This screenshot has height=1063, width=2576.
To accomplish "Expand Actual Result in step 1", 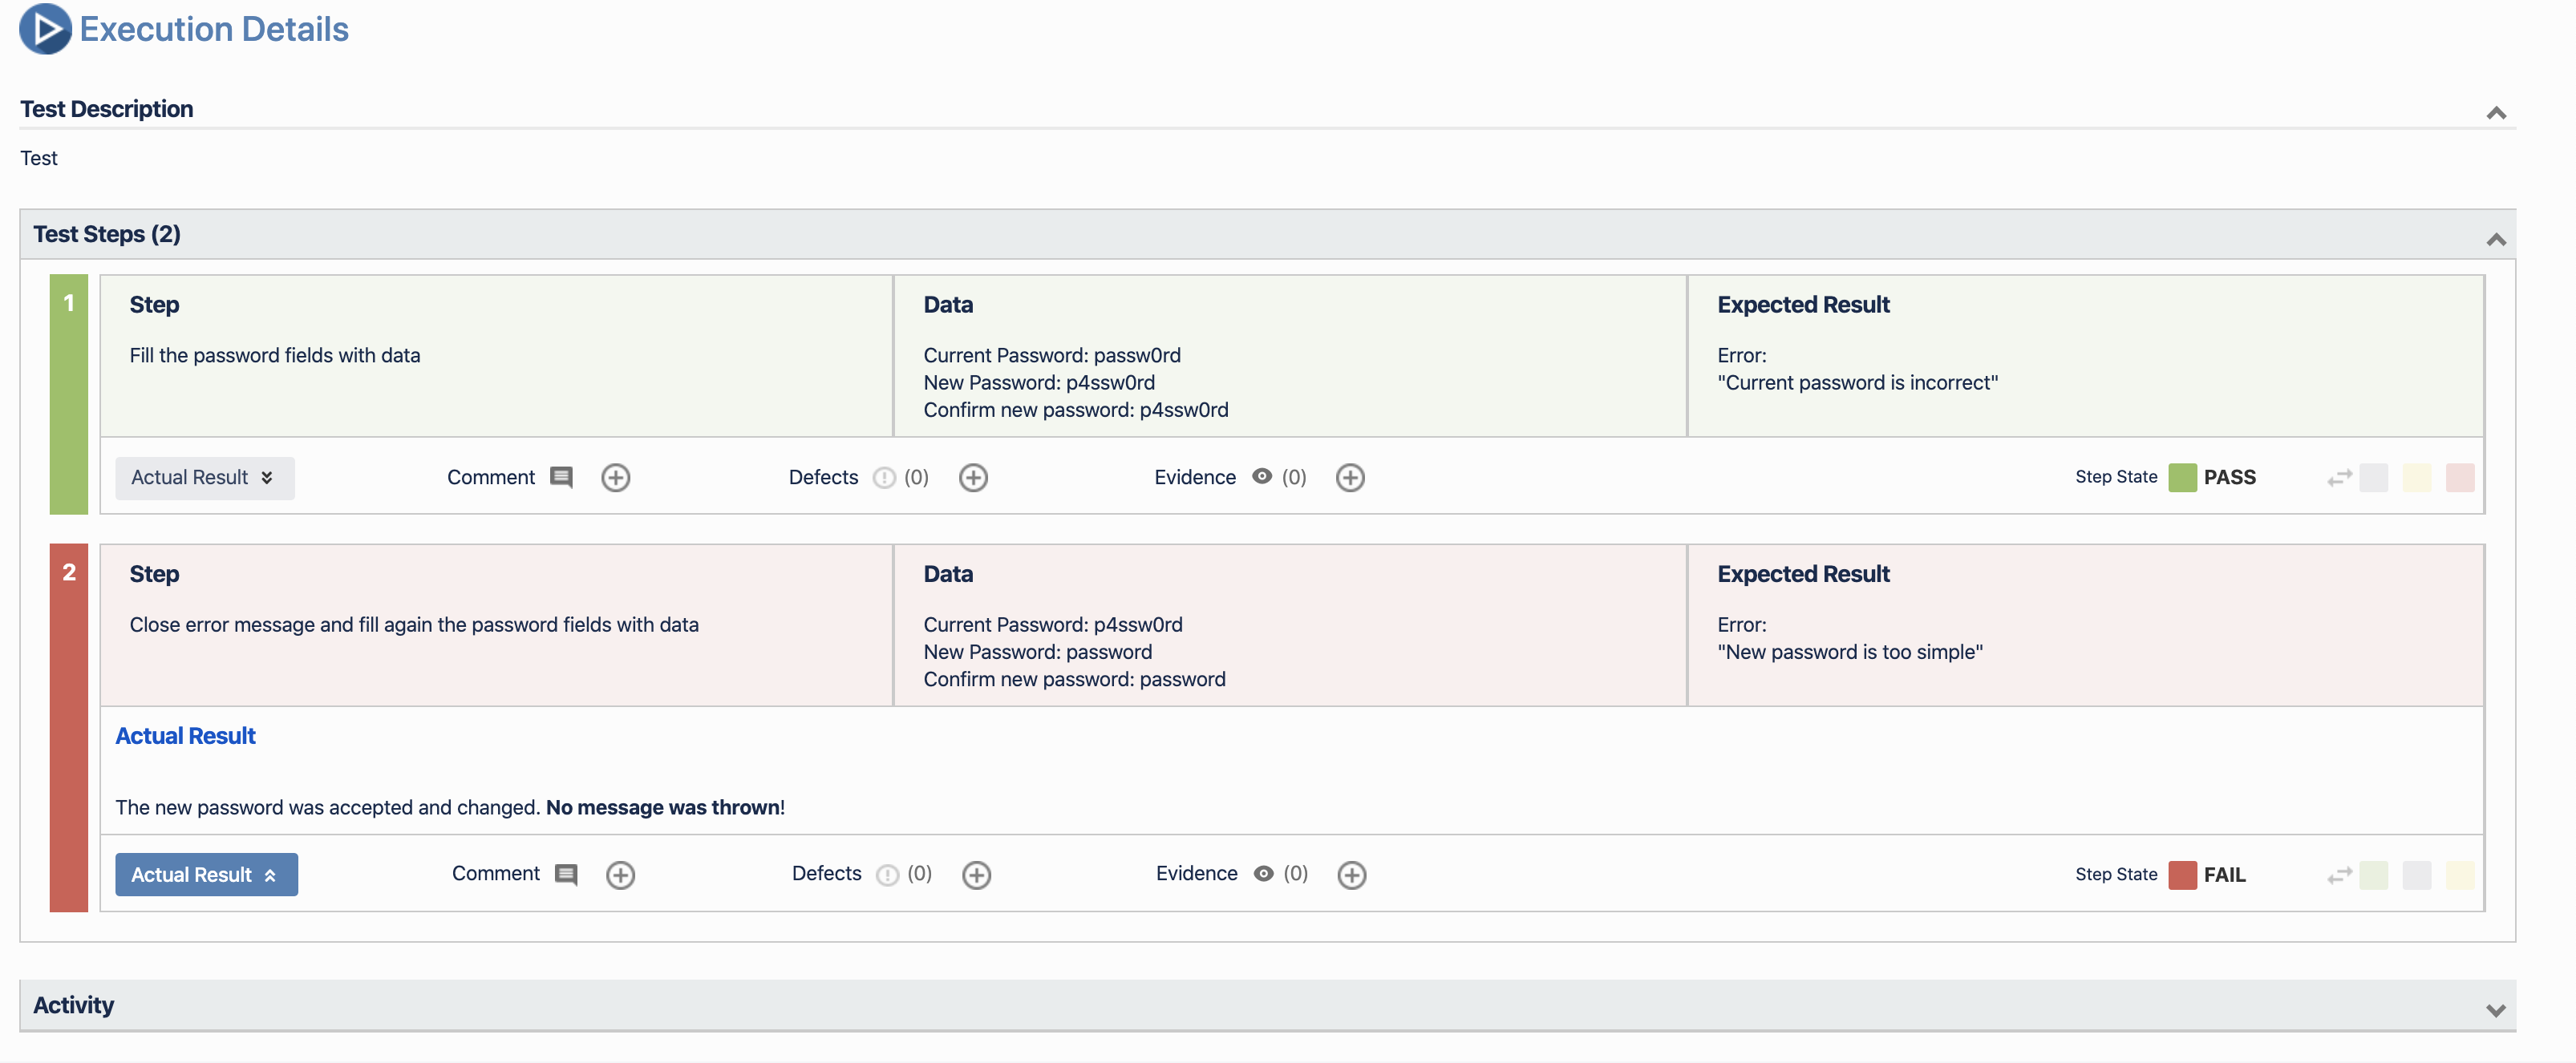I will (204, 478).
